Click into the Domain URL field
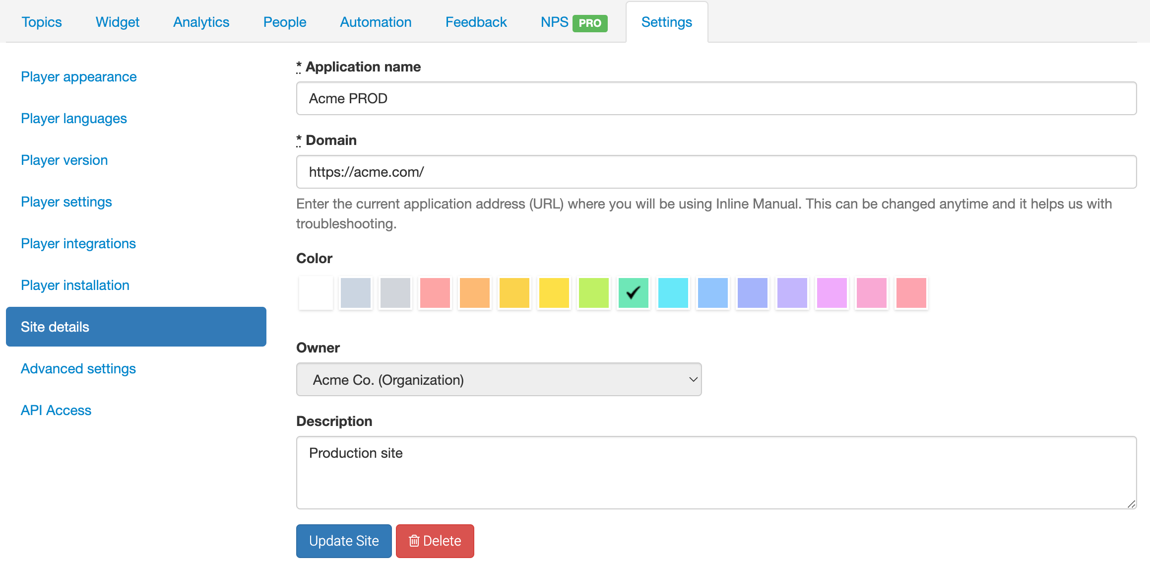 point(716,172)
